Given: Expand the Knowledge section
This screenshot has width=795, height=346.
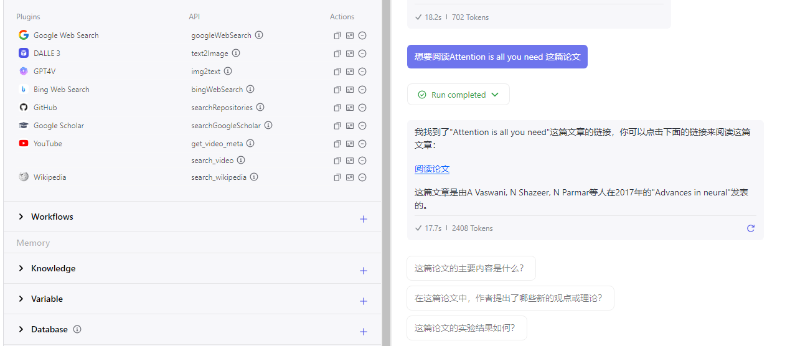Looking at the screenshot, I should [x=21, y=268].
